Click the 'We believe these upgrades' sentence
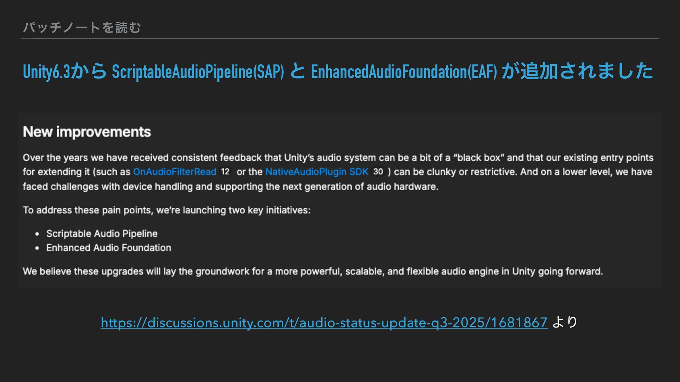The width and height of the screenshot is (680, 382). [313, 271]
